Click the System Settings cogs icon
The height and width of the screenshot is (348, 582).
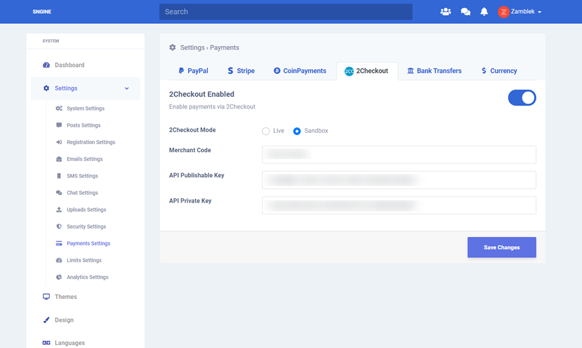coord(59,109)
